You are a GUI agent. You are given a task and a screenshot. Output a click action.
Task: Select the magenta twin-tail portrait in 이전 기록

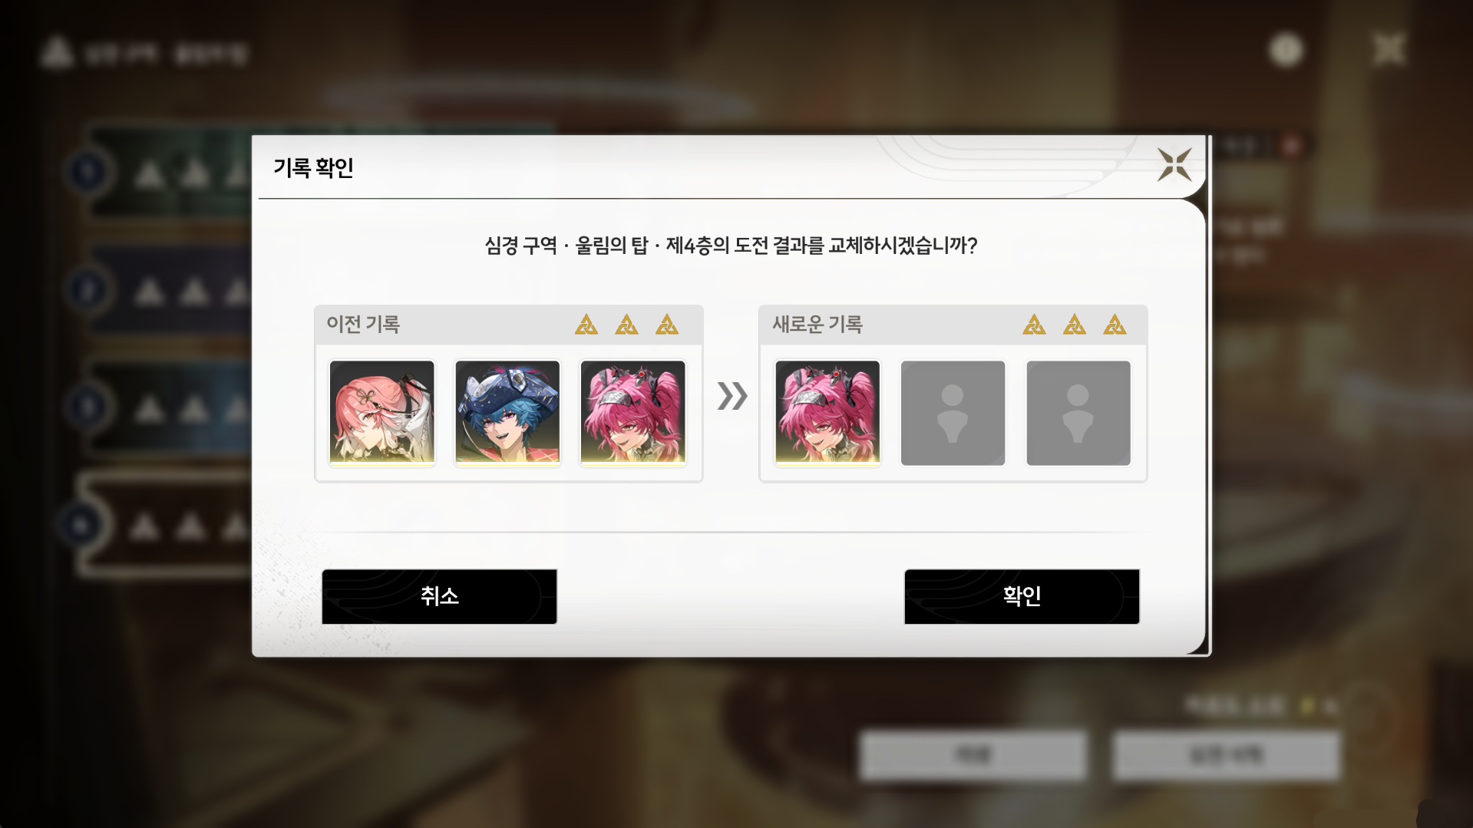point(633,413)
